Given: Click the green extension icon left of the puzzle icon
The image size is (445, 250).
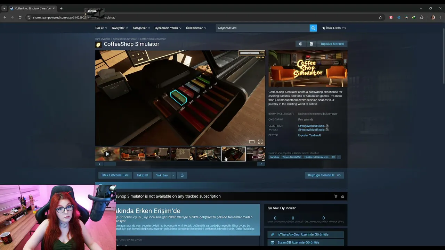Looking at the screenshot, I should click(414, 17).
